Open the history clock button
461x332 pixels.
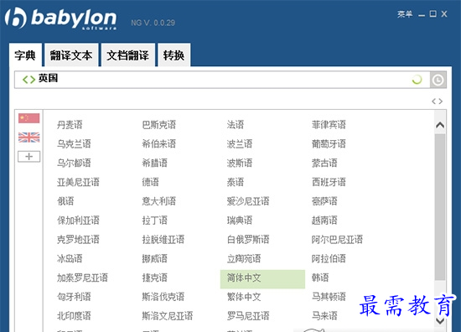tap(438, 80)
